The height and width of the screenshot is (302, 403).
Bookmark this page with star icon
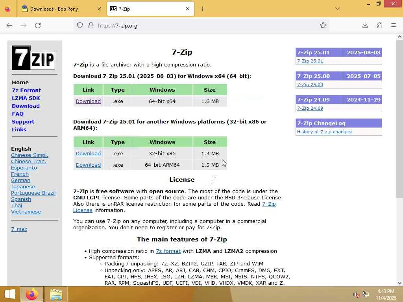[x=323, y=26]
